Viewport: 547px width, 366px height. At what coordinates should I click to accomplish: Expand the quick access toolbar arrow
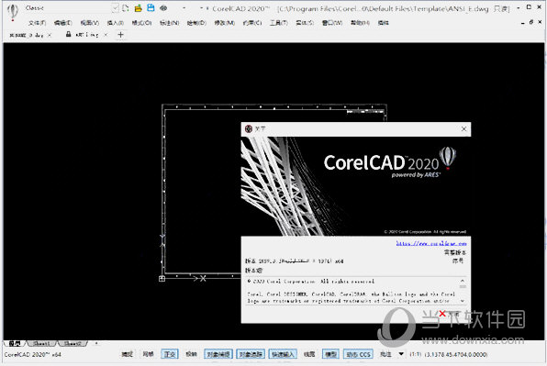pyautogui.click(x=184, y=7)
